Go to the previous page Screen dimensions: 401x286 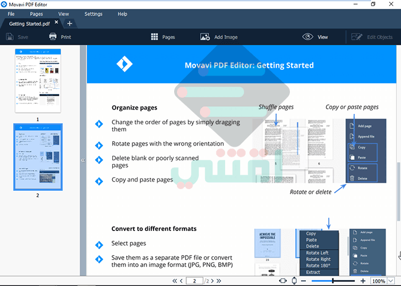point(182,281)
